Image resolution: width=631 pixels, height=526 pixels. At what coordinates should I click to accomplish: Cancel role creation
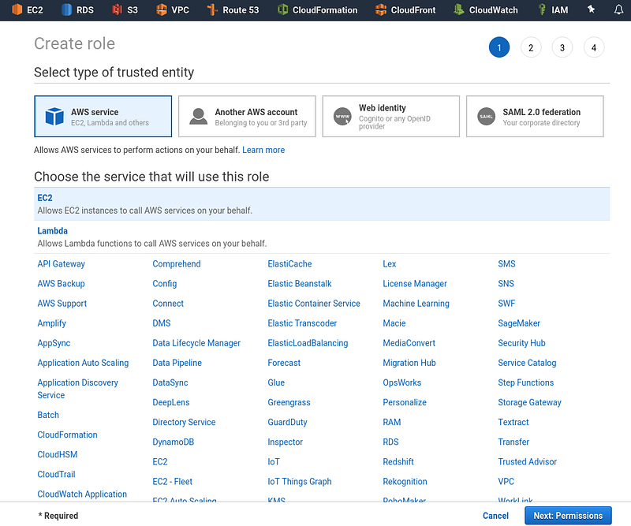[x=495, y=516]
